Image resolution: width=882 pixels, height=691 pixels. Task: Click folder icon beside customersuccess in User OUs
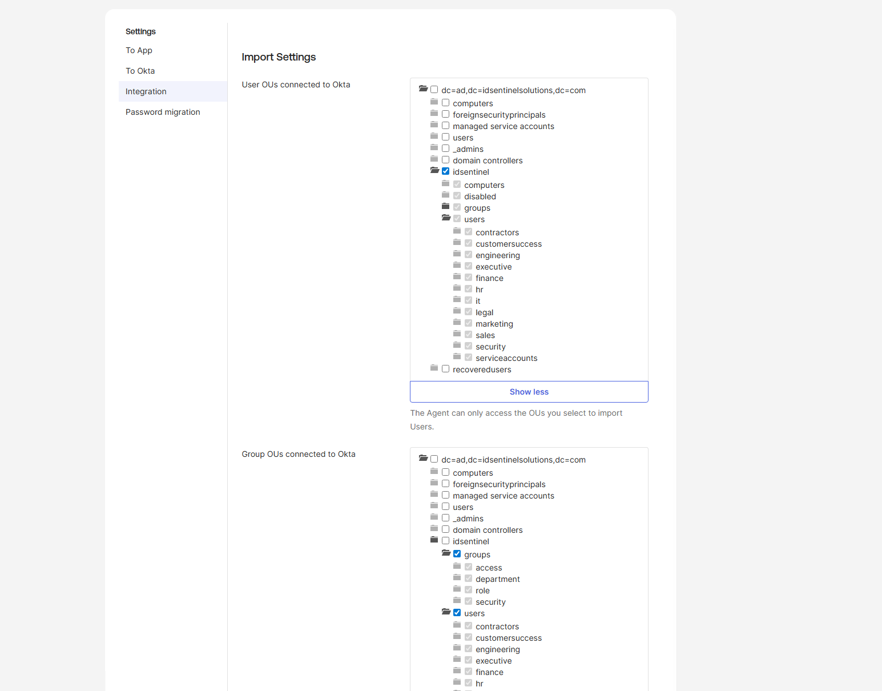click(x=457, y=243)
